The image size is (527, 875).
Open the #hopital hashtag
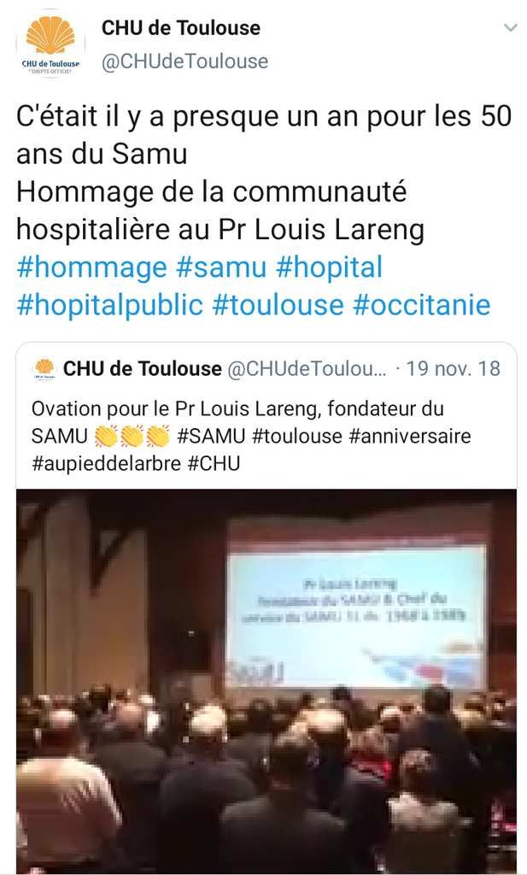tap(329, 267)
